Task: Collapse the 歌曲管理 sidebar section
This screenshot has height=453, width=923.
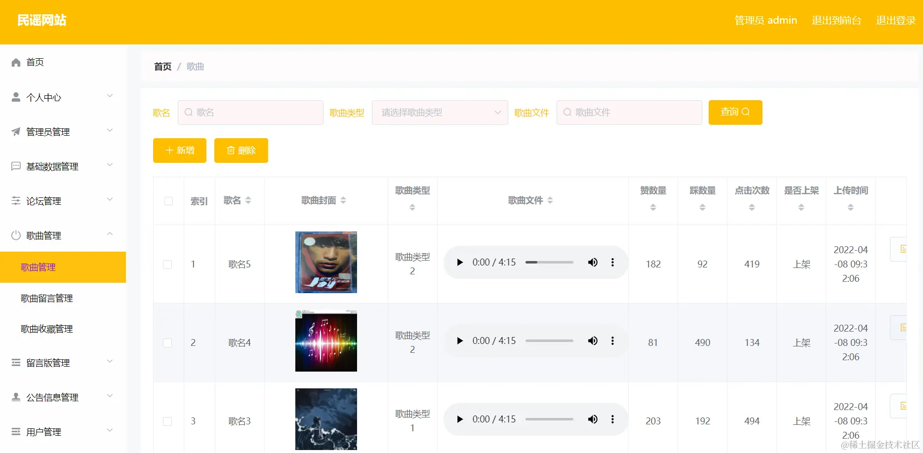Action: pyautogui.click(x=110, y=234)
